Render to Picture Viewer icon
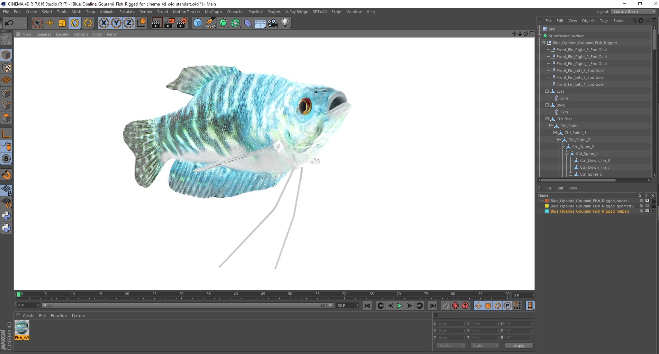 pyautogui.click(x=169, y=23)
